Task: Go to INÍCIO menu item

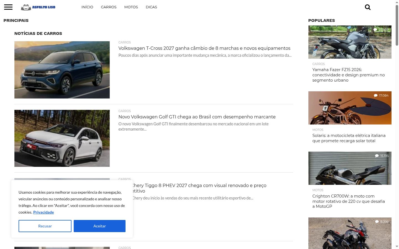Action: (x=87, y=7)
